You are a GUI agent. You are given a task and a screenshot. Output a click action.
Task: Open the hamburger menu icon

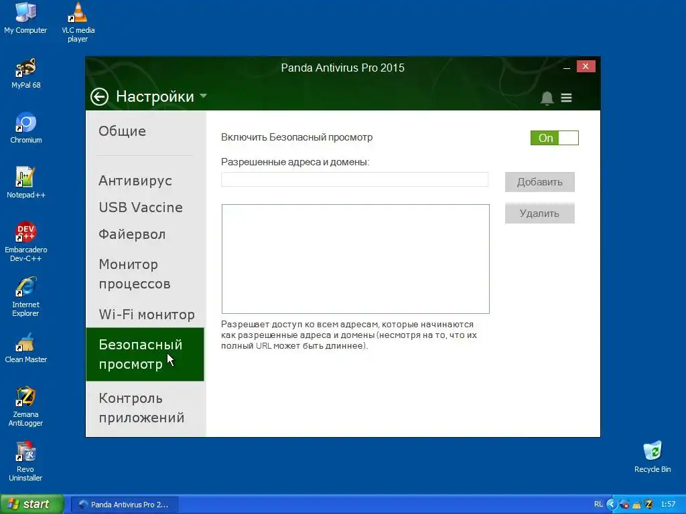566,98
